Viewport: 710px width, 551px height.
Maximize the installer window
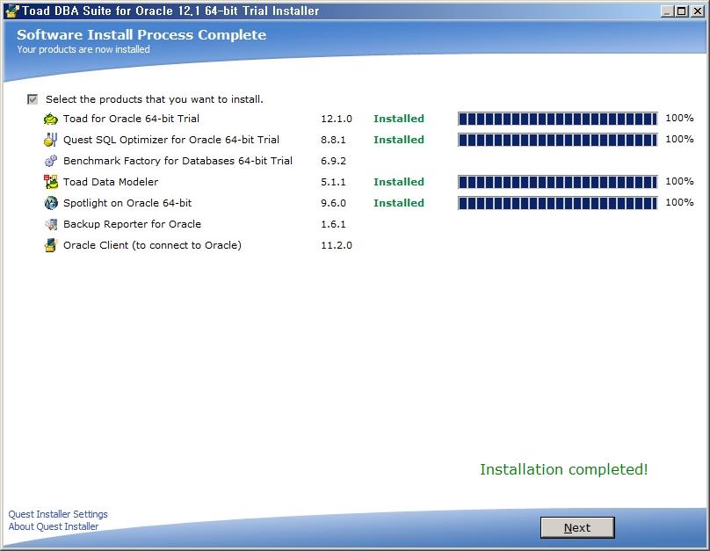pos(683,11)
